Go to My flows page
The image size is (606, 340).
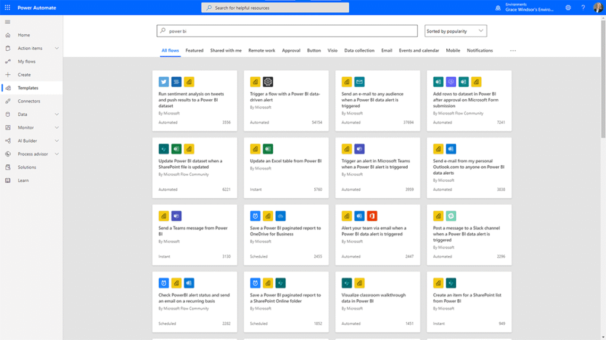pos(27,61)
